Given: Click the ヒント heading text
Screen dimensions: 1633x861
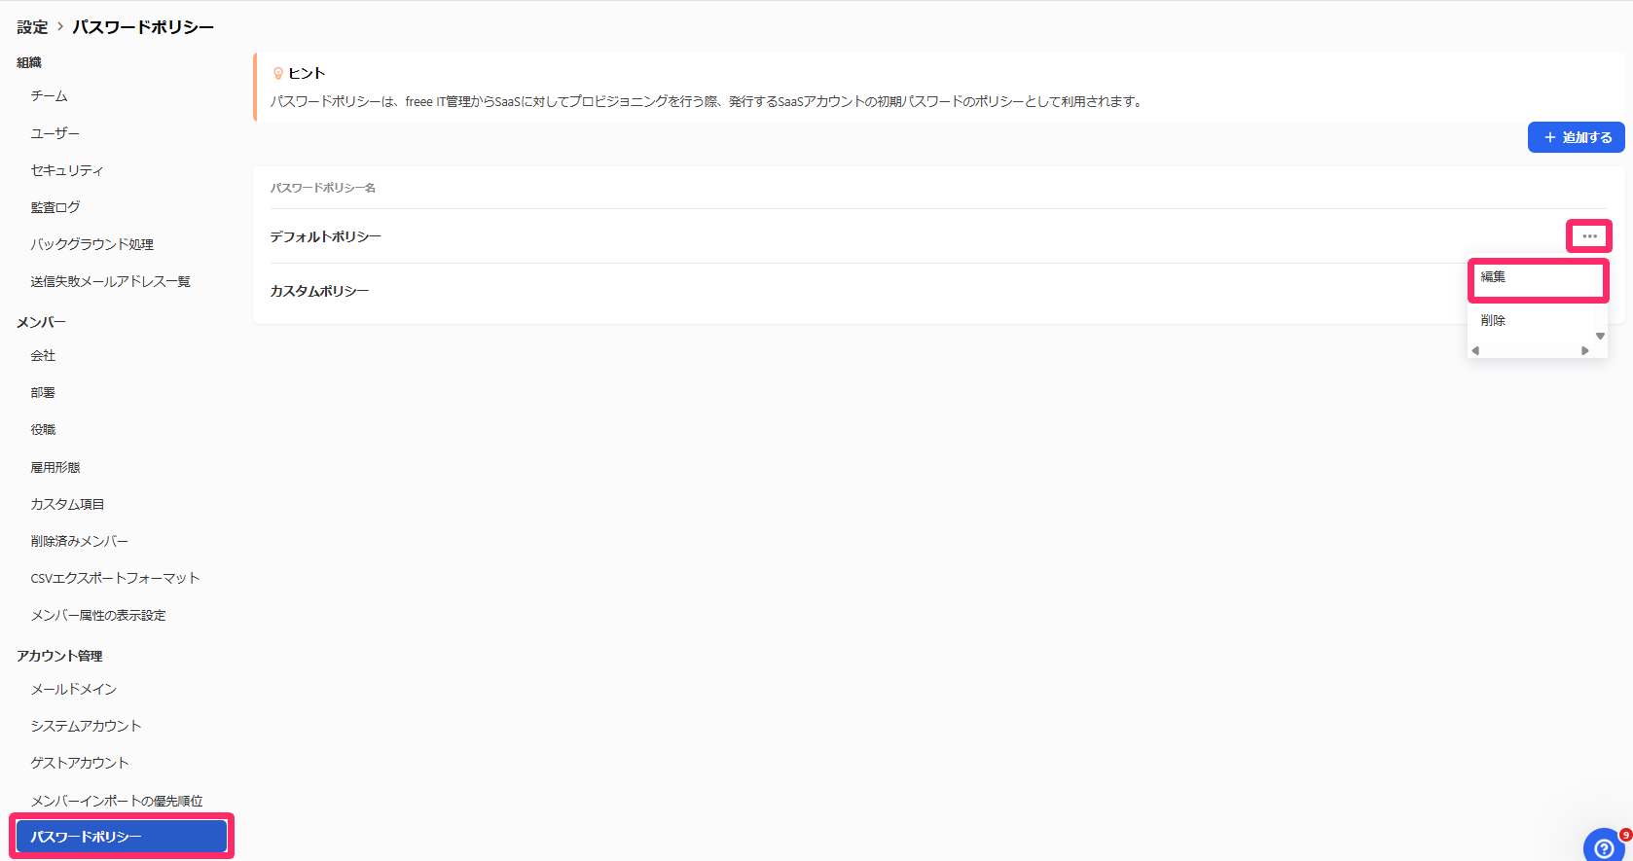Looking at the screenshot, I should (307, 73).
